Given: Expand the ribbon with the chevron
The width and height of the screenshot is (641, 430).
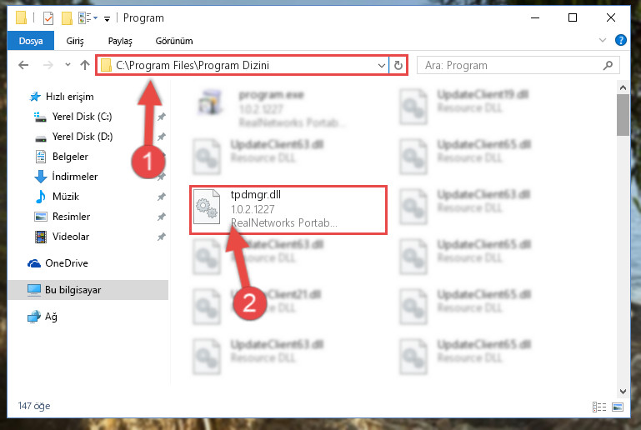Looking at the screenshot, I should (x=602, y=40).
